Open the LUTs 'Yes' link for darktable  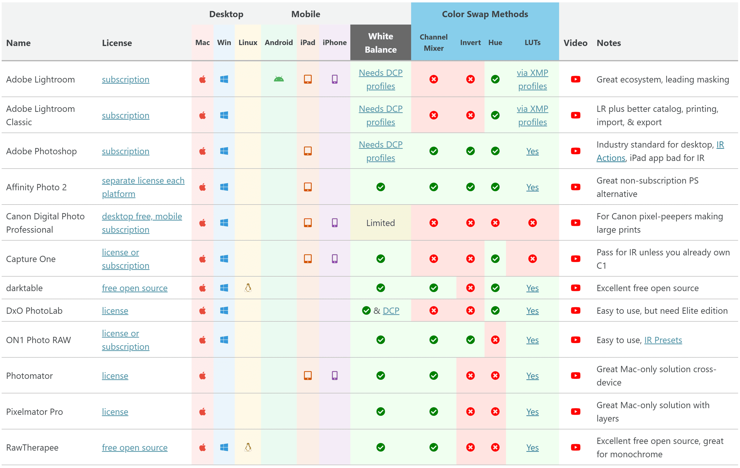(532, 288)
